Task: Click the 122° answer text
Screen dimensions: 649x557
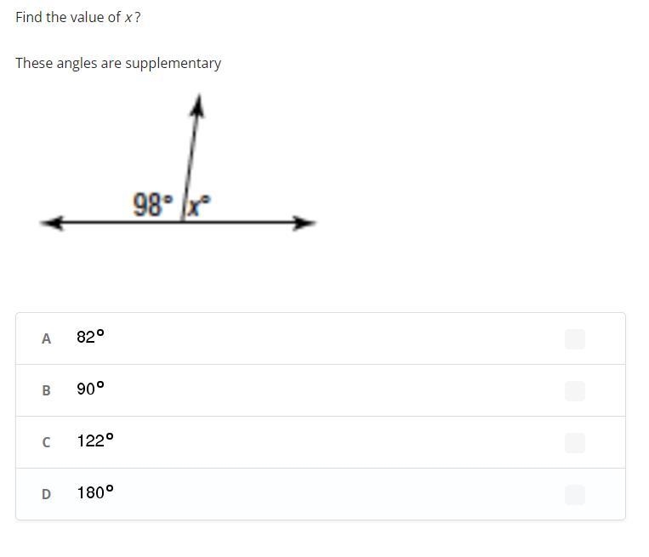Action: click(x=95, y=440)
